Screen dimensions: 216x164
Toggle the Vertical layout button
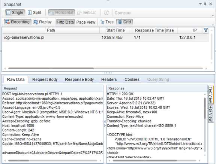point(86,13)
